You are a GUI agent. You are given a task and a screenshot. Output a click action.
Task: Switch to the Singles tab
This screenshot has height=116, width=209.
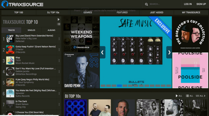[31, 30]
